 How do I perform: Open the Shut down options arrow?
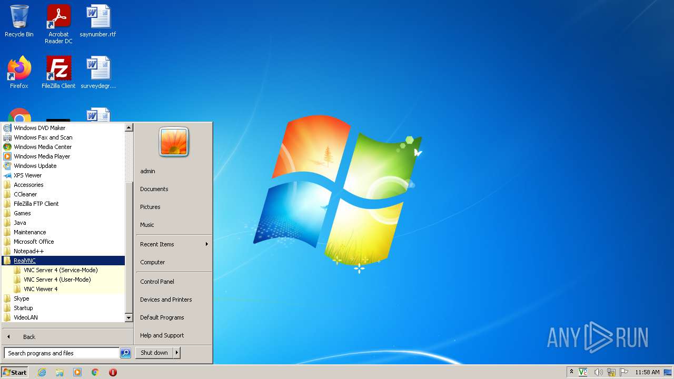(177, 353)
